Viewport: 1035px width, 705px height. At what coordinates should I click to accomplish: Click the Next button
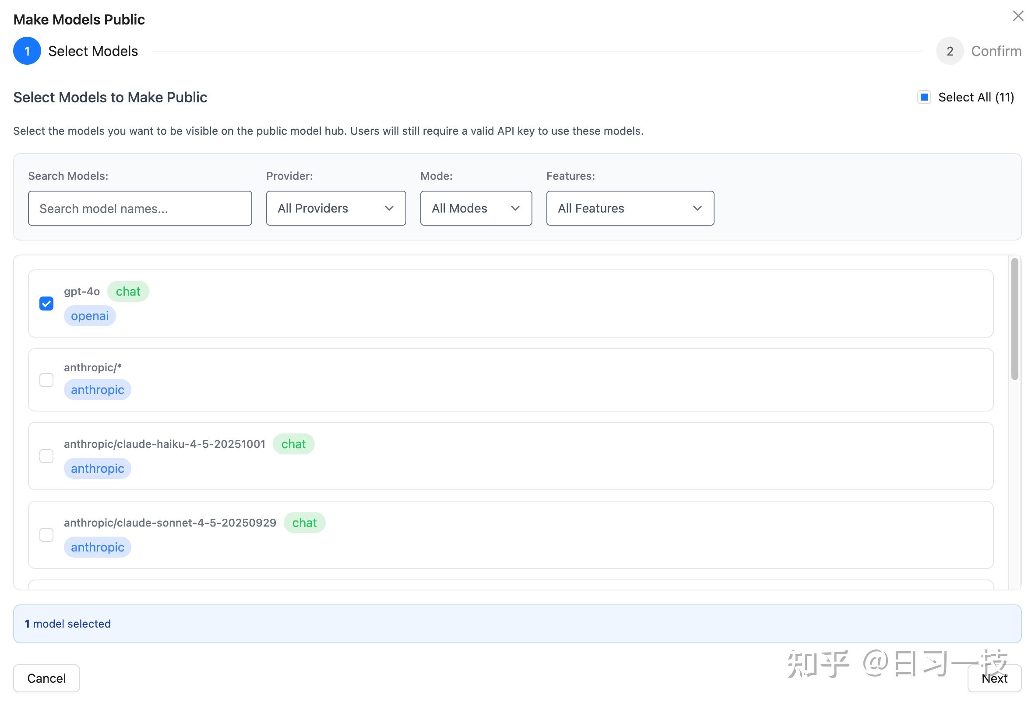[994, 678]
